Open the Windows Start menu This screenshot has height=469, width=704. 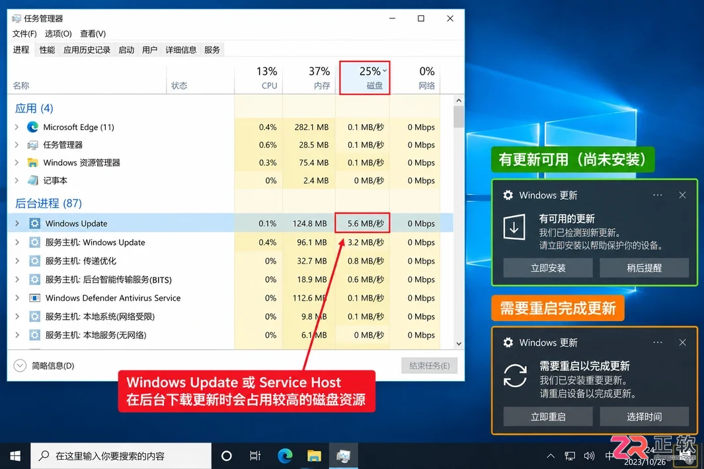point(15,456)
